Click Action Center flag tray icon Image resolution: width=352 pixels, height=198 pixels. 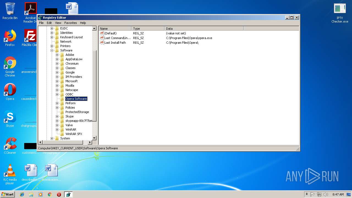(x=313, y=194)
